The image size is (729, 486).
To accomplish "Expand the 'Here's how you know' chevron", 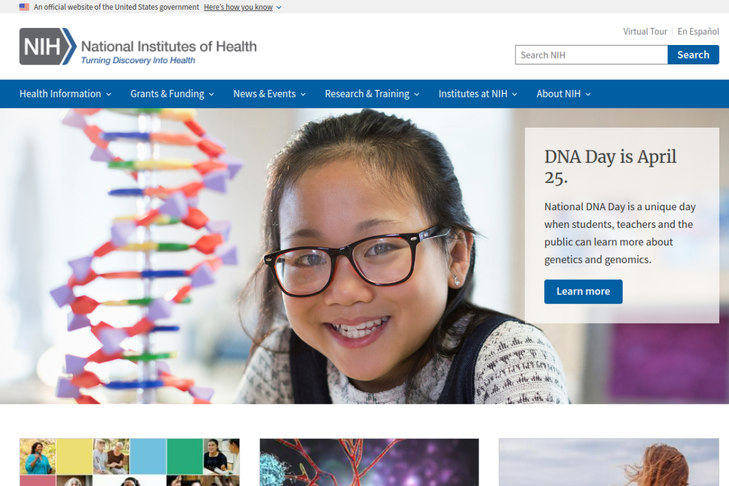I will coord(279,7).
